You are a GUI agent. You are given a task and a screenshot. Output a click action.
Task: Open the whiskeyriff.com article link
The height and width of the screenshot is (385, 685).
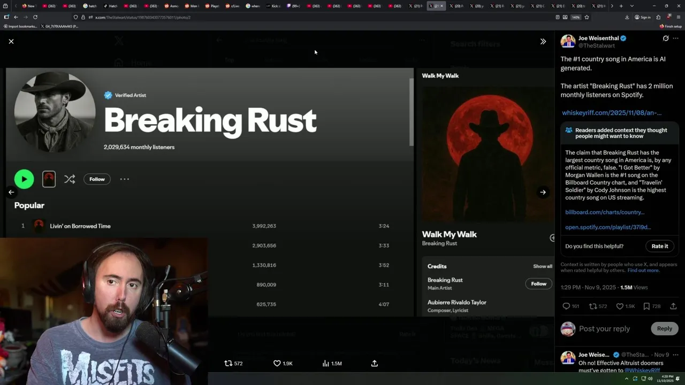pyautogui.click(x=612, y=113)
